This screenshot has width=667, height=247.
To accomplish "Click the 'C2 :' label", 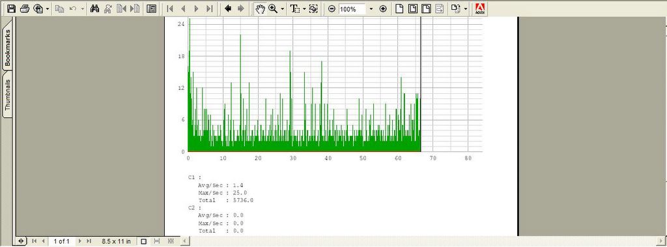I will click(x=194, y=208).
